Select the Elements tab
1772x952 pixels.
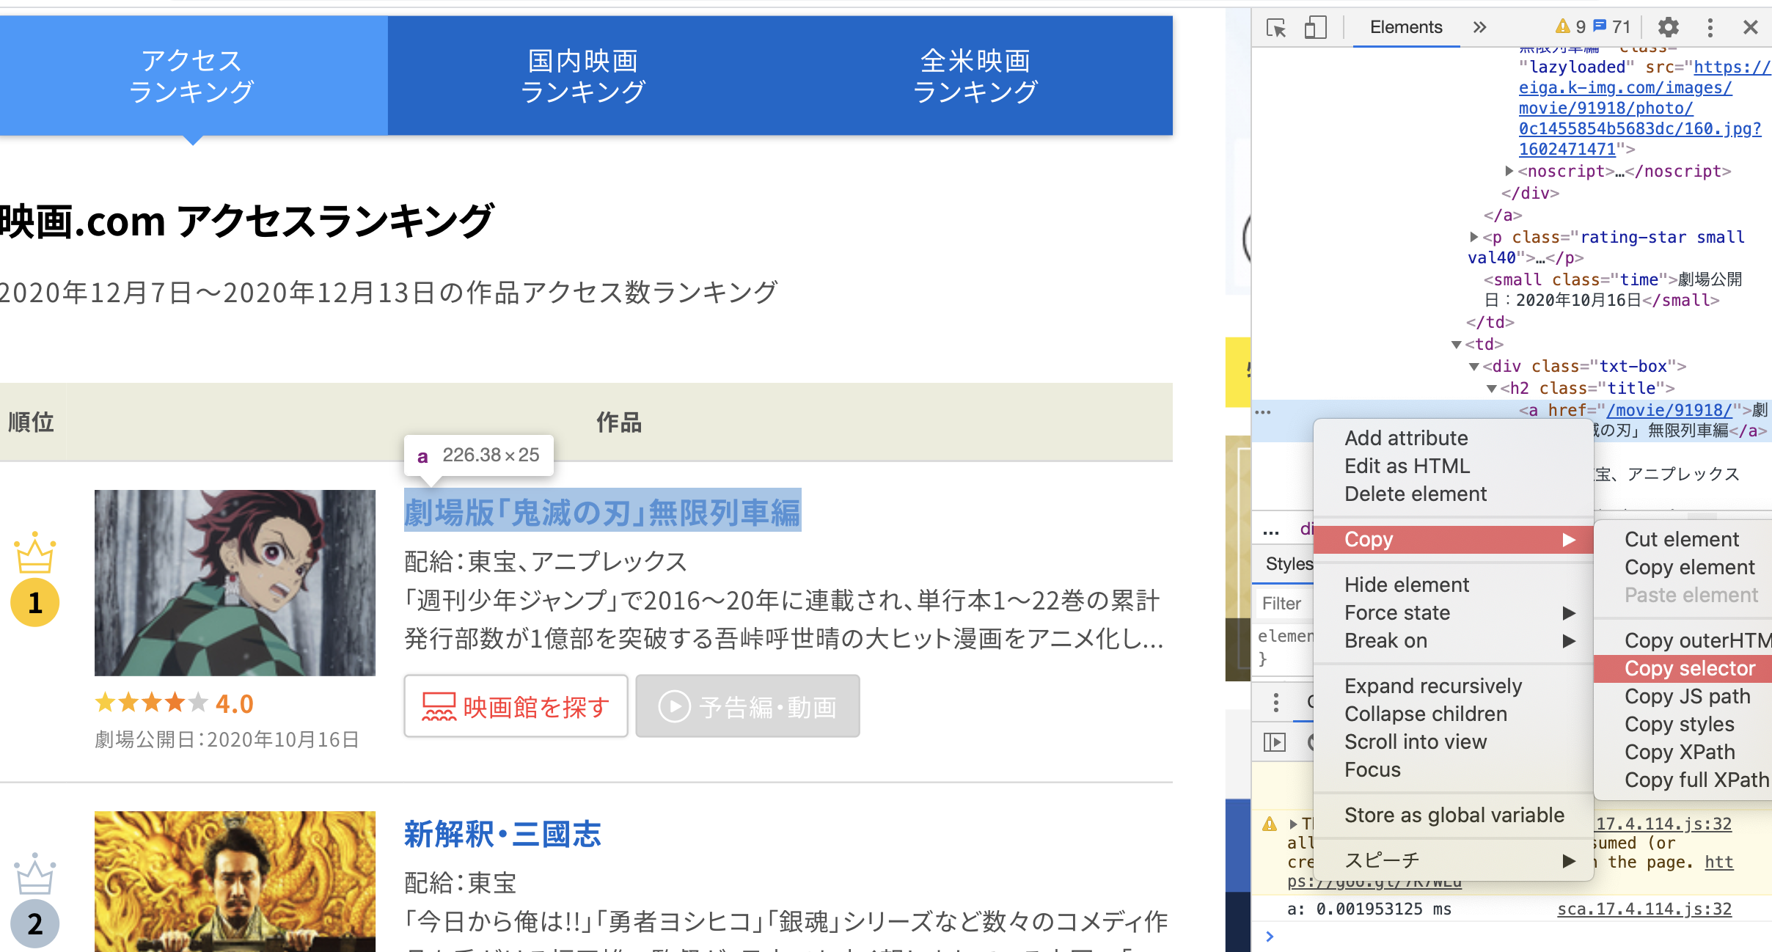1406,28
